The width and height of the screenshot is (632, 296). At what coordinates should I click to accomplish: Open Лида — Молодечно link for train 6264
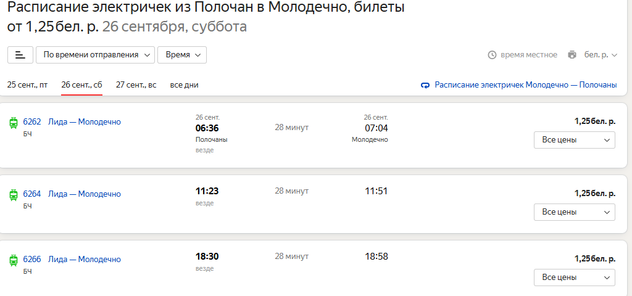click(x=84, y=194)
